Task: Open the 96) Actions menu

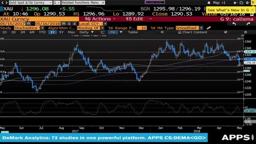Action: (x=100, y=19)
